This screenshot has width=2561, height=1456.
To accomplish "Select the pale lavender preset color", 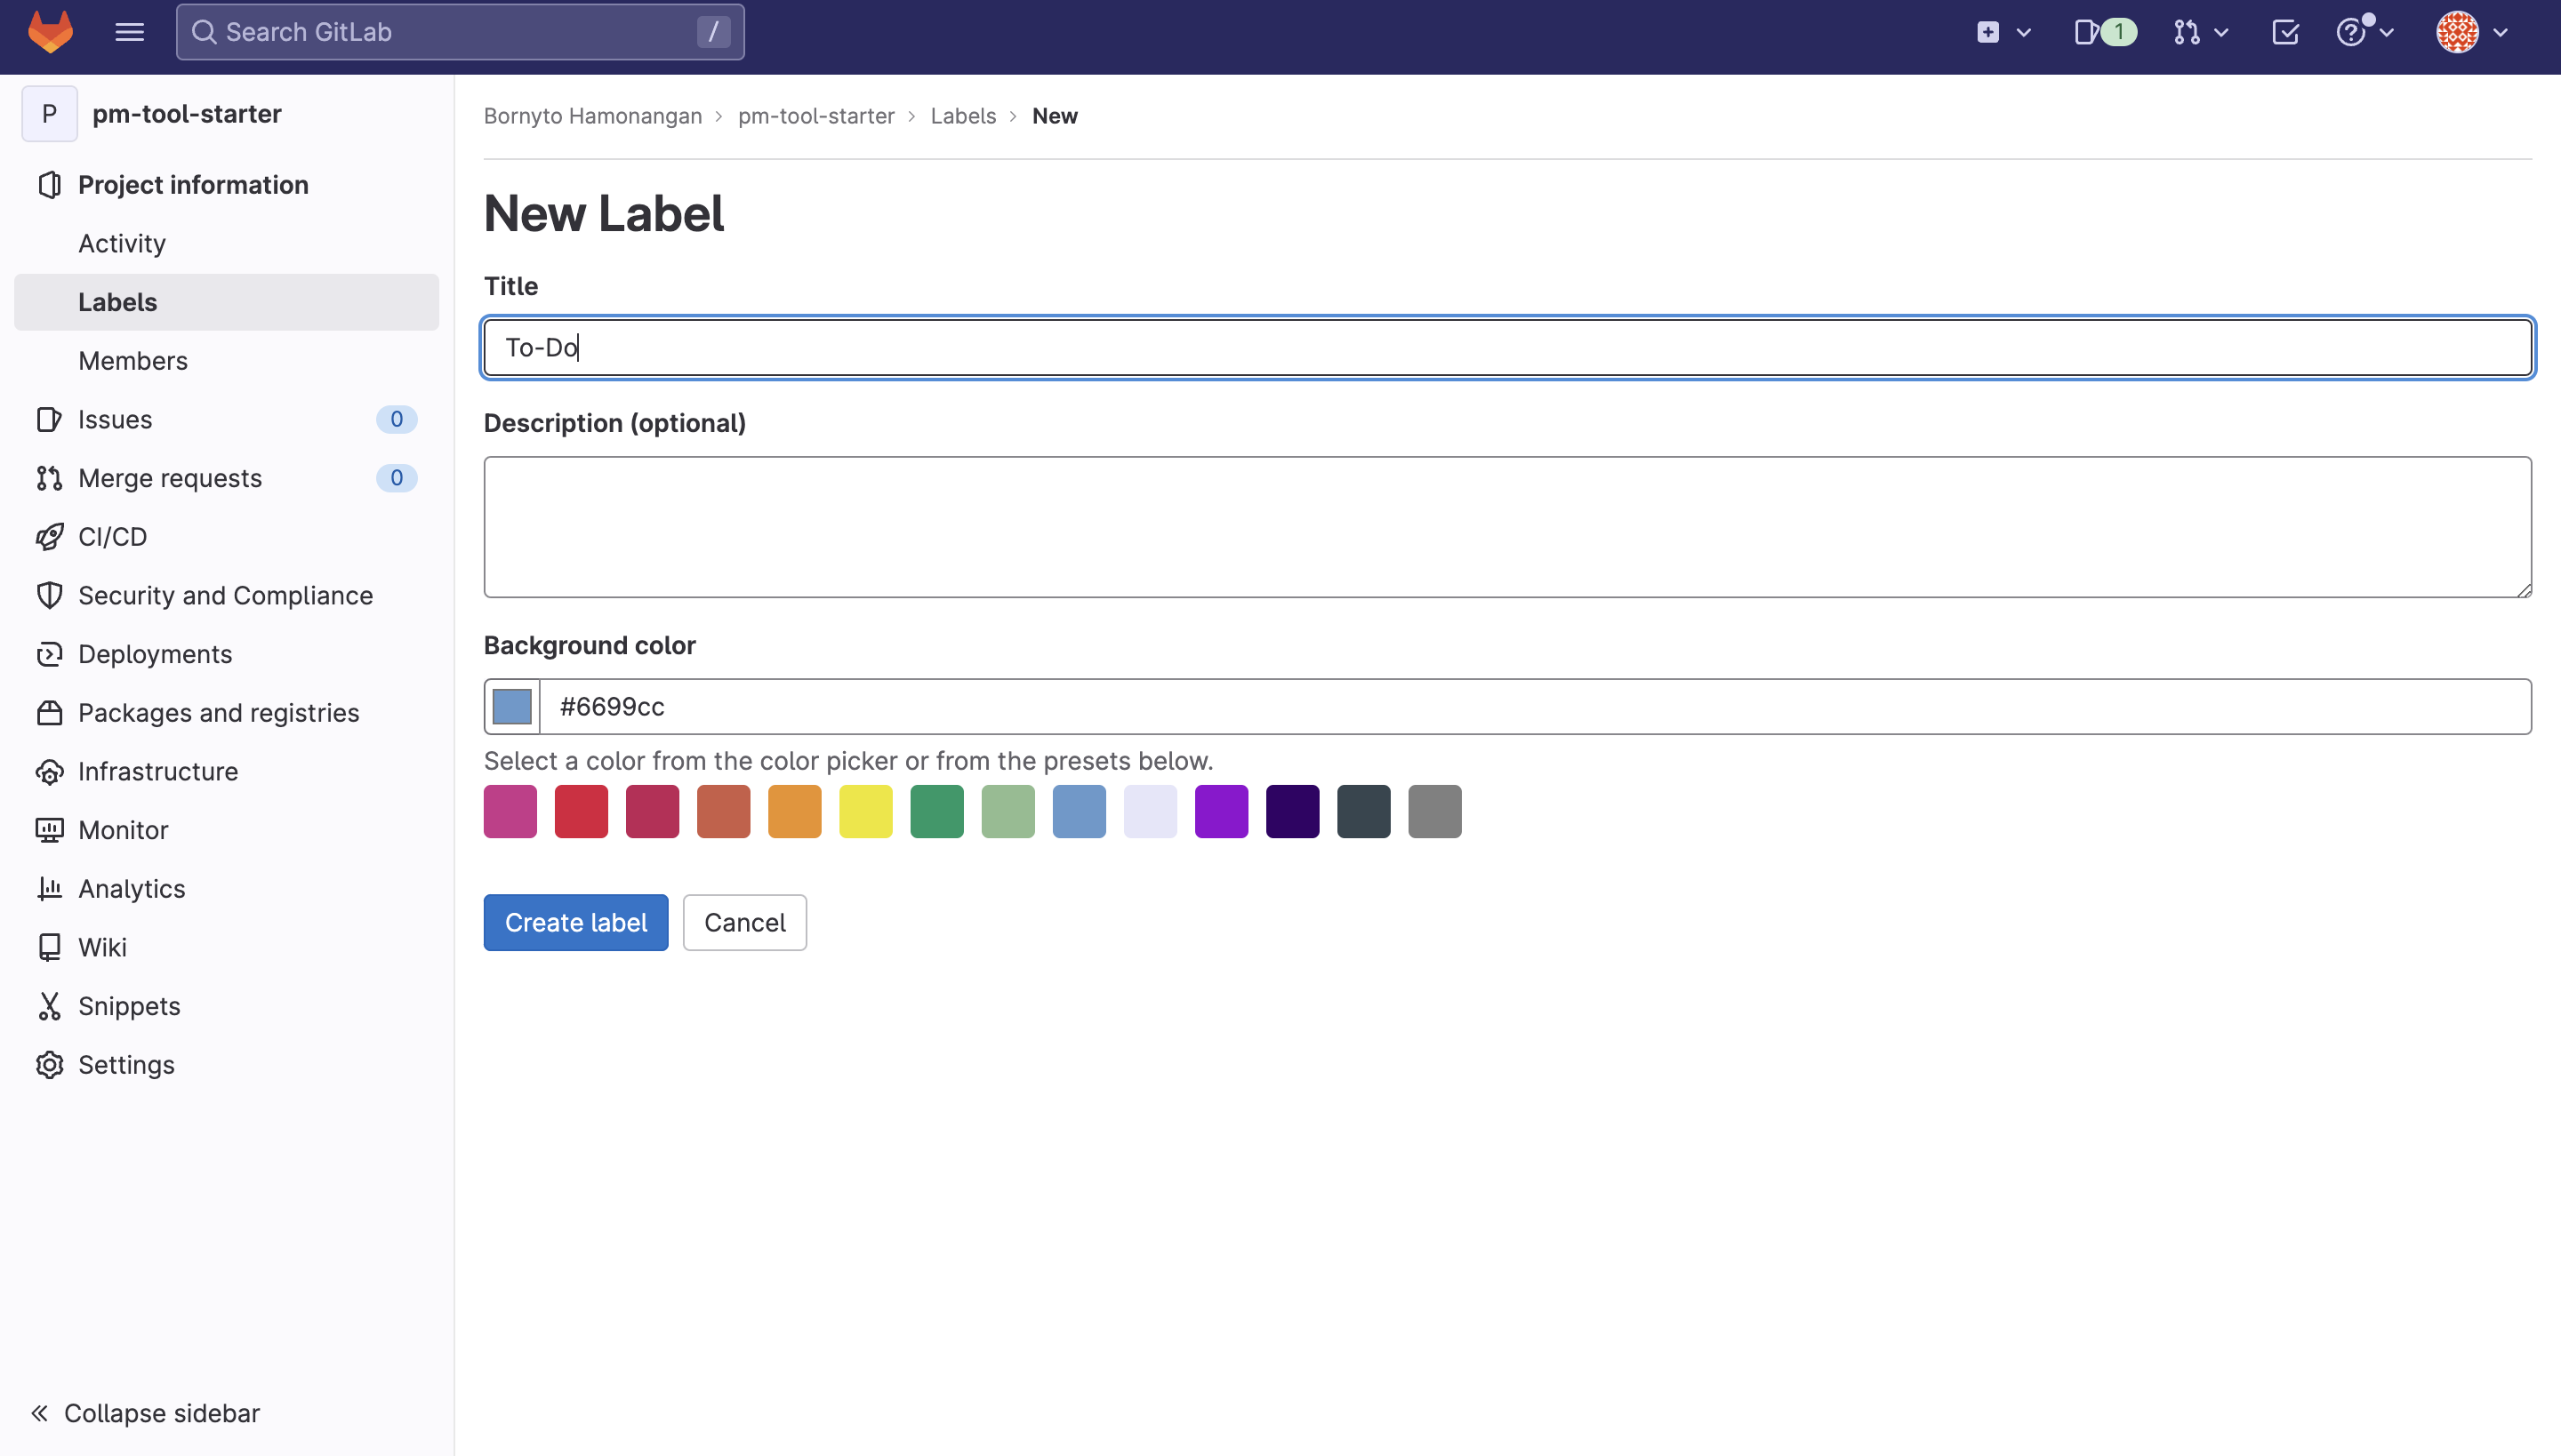I will [1151, 811].
